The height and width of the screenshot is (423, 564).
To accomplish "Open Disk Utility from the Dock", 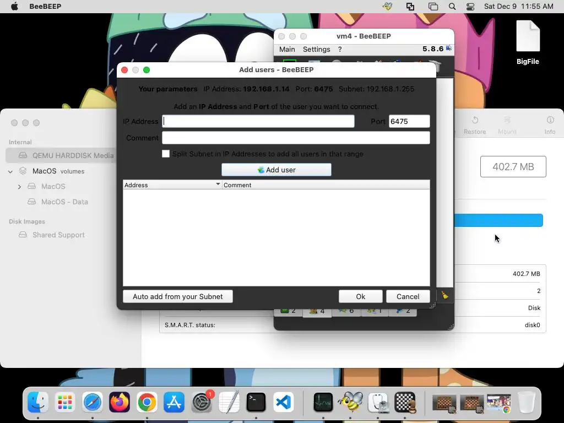I will [378, 402].
